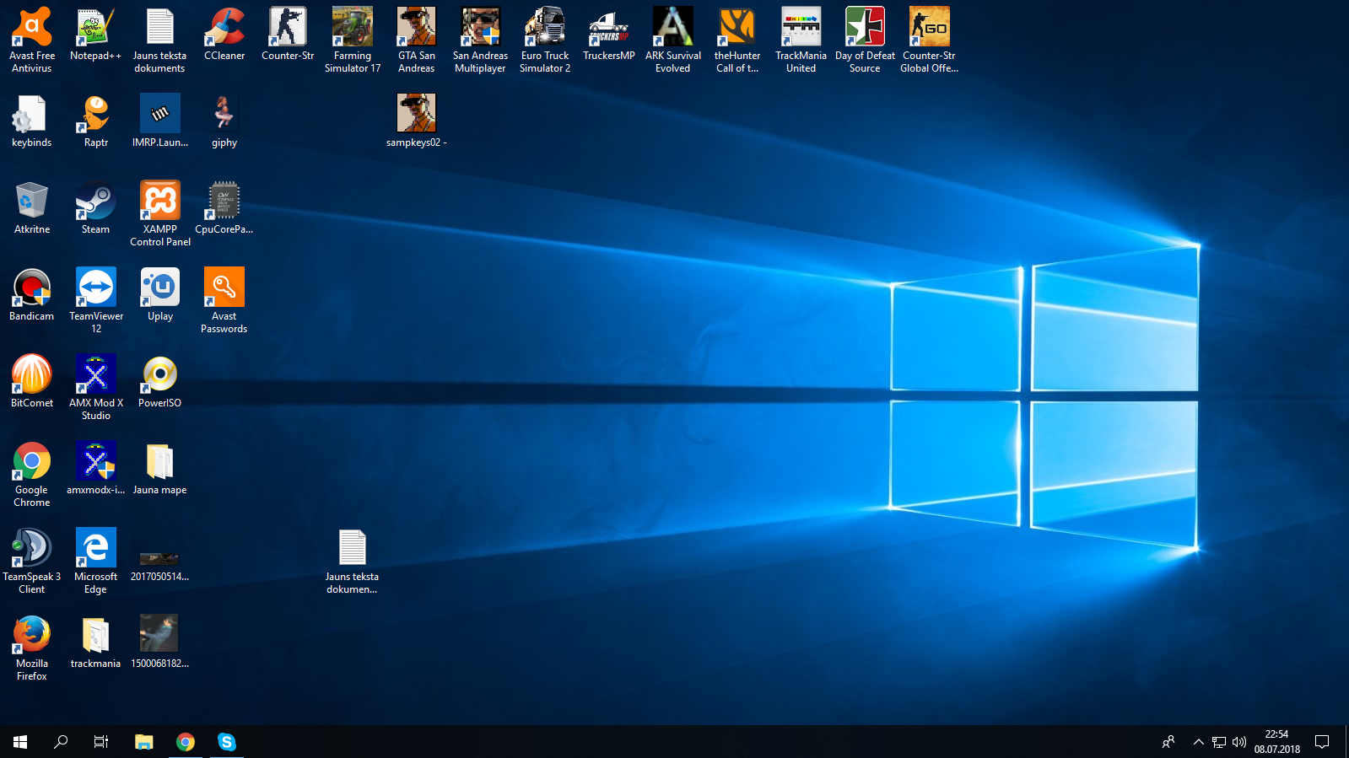Open PowerISO desktop shortcut
The image size is (1349, 758).
coord(160,381)
